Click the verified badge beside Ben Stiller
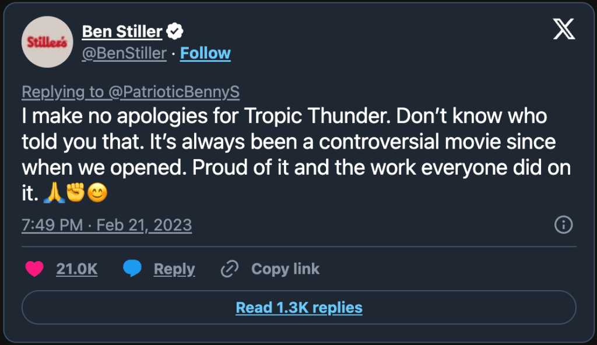Image resolution: width=597 pixels, height=345 pixels. pos(175,31)
